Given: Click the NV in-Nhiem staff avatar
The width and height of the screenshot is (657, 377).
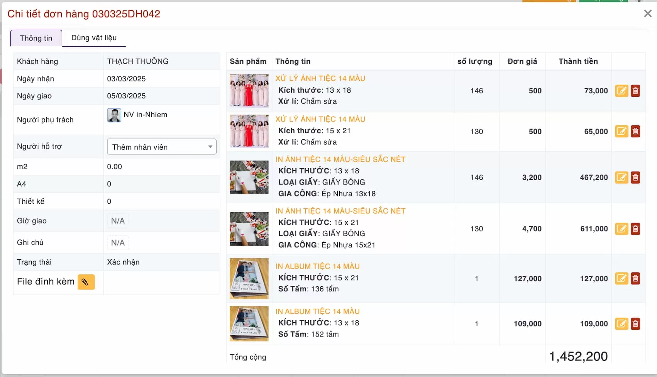Looking at the screenshot, I should click(114, 115).
